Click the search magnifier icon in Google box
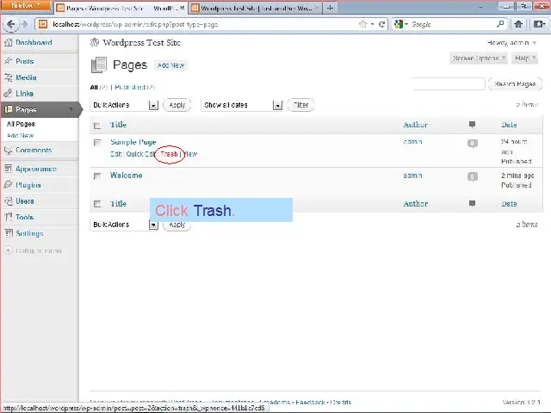 click(500, 24)
